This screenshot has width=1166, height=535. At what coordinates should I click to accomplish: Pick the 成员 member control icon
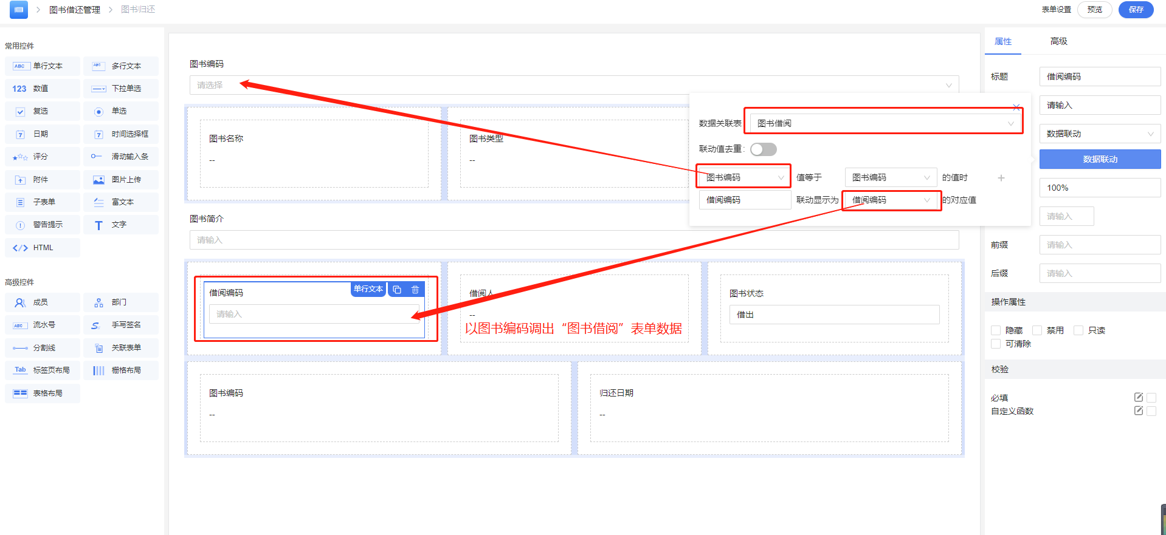click(x=20, y=302)
